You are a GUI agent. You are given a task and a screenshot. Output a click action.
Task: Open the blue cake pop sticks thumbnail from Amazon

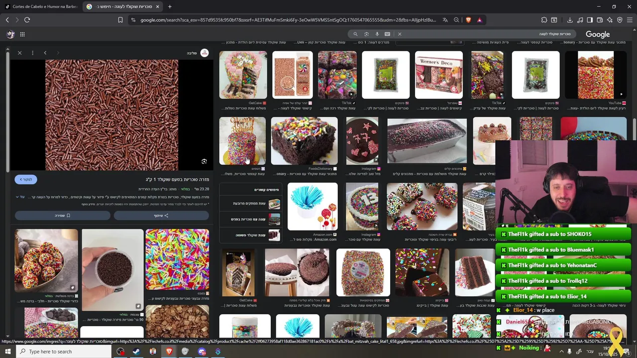312,206
